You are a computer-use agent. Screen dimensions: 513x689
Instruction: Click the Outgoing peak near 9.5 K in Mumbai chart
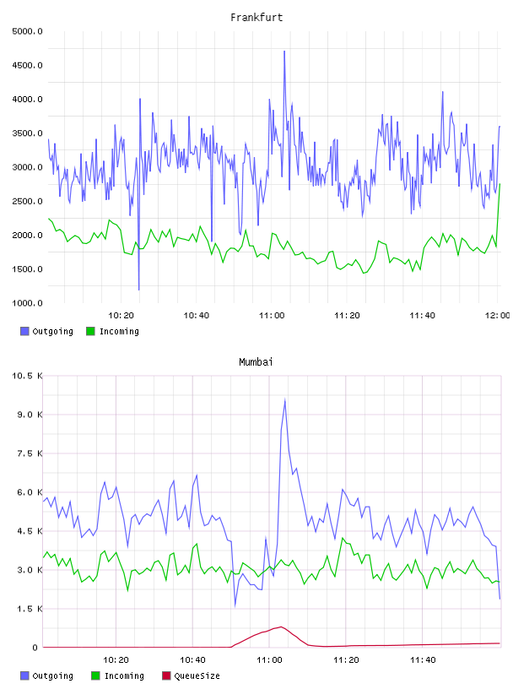(284, 399)
